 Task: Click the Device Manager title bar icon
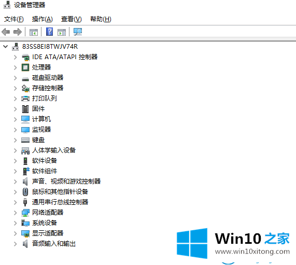click(7, 5)
